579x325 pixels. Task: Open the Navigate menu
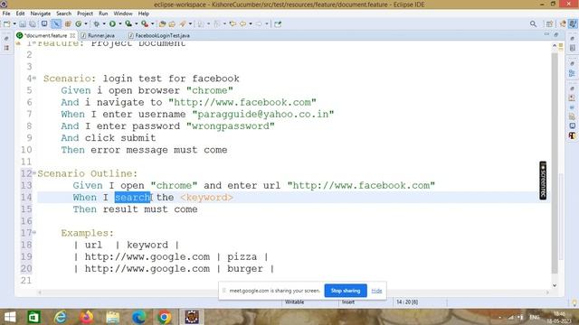click(x=40, y=14)
